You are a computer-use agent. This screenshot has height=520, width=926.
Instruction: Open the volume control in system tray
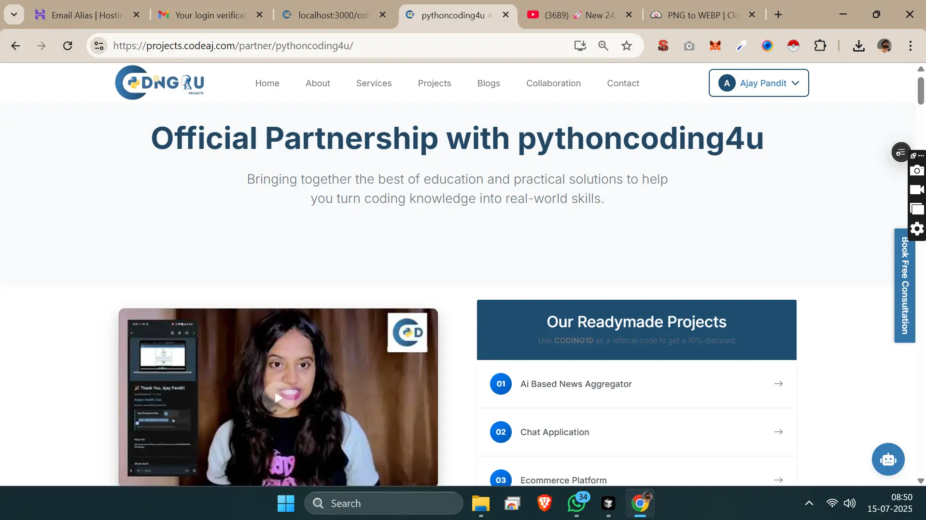[850, 503]
